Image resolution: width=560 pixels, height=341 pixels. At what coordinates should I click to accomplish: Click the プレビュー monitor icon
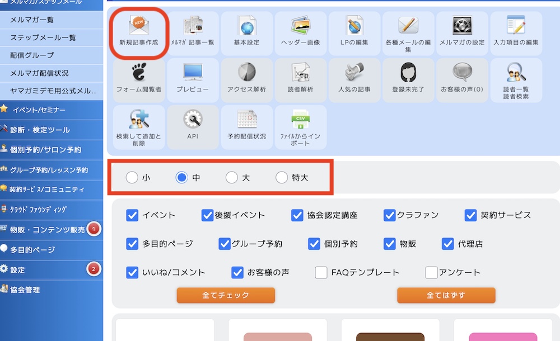click(192, 78)
